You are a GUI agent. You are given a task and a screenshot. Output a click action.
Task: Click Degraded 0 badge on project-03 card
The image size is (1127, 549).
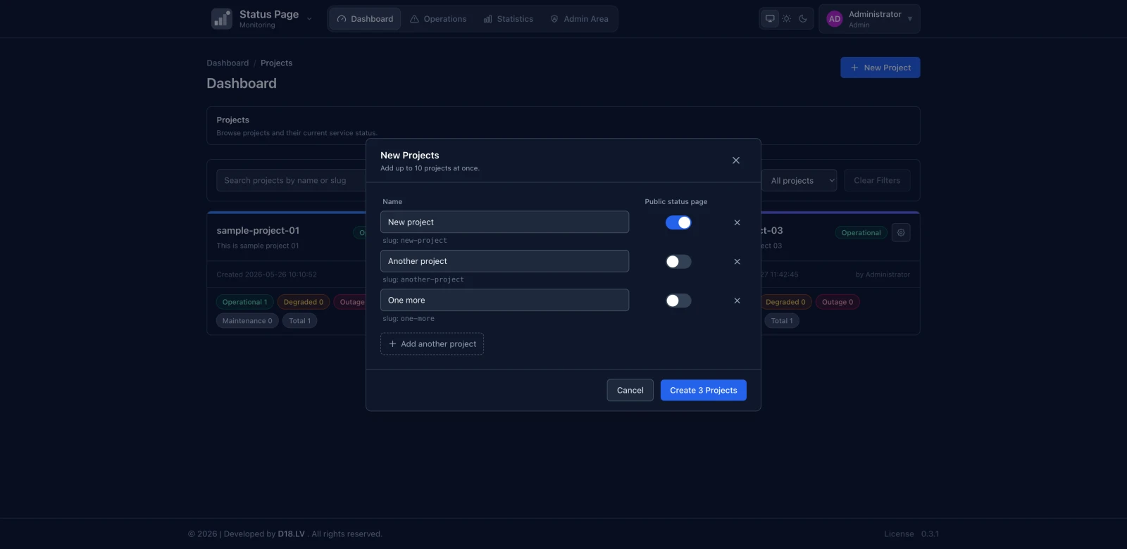(785, 302)
